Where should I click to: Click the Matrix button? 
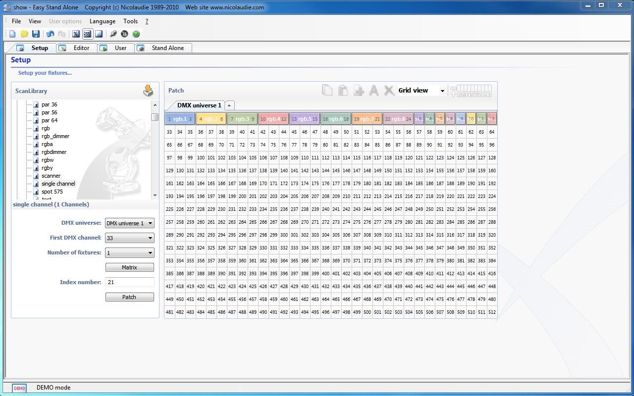(129, 267)
